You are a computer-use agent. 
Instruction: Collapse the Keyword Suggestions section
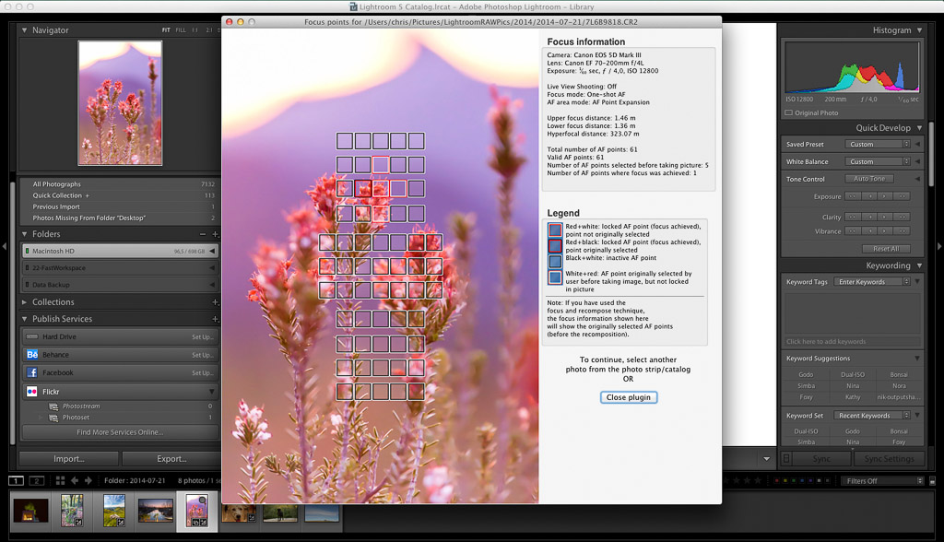[917, 359]
